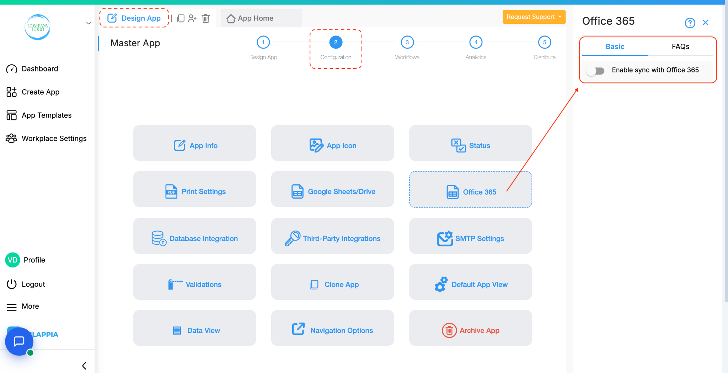Close the Office 365 panel
The image size is (728, 373).
click(x=706, y=23)
